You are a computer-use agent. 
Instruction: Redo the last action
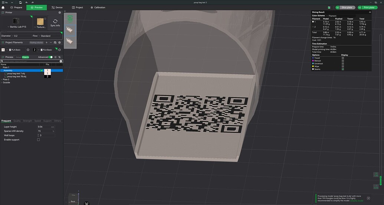tap(32, 3)
